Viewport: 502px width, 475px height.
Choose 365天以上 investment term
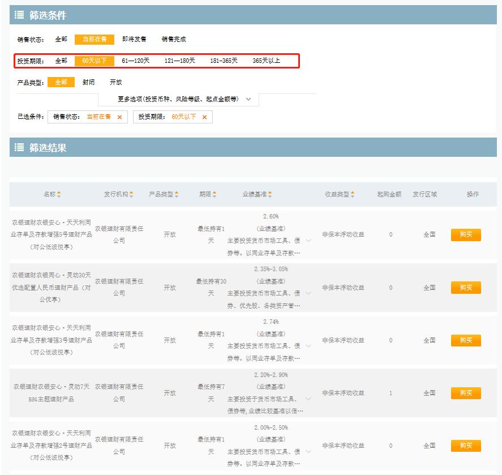267,61
